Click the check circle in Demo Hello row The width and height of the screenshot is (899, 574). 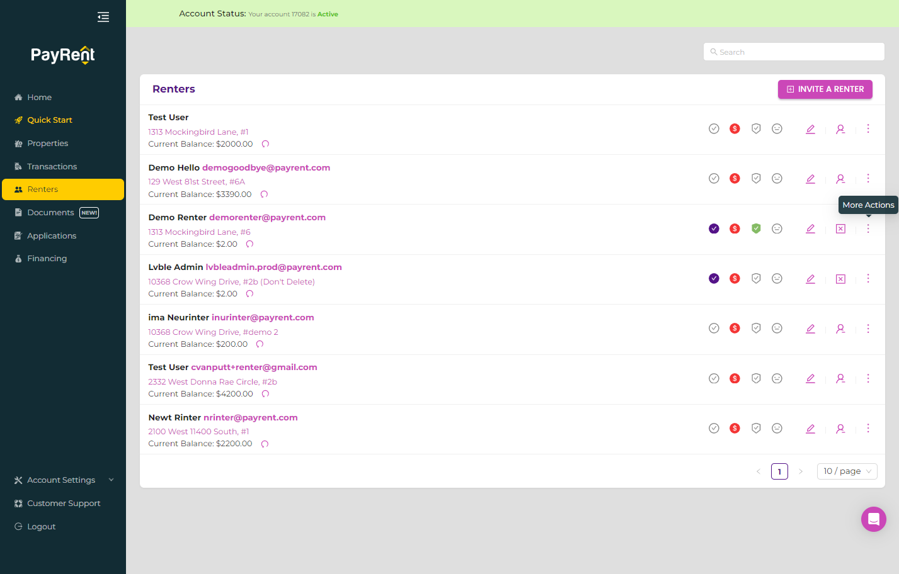tap(714, 178)
